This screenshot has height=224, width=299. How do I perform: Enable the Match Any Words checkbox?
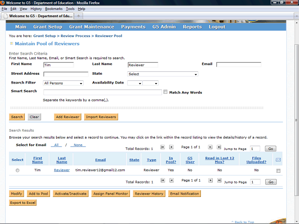[165, 92]
